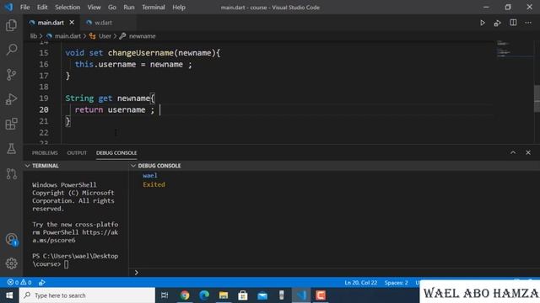Image resolution: width=540 pixels, height=303 pixels.
Task: Select the main.dart tab
Action: coord(51,23)
